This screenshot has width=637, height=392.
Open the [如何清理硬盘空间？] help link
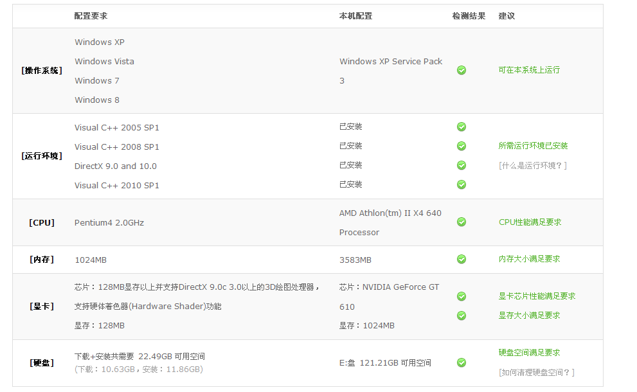[x=536, y=373]
